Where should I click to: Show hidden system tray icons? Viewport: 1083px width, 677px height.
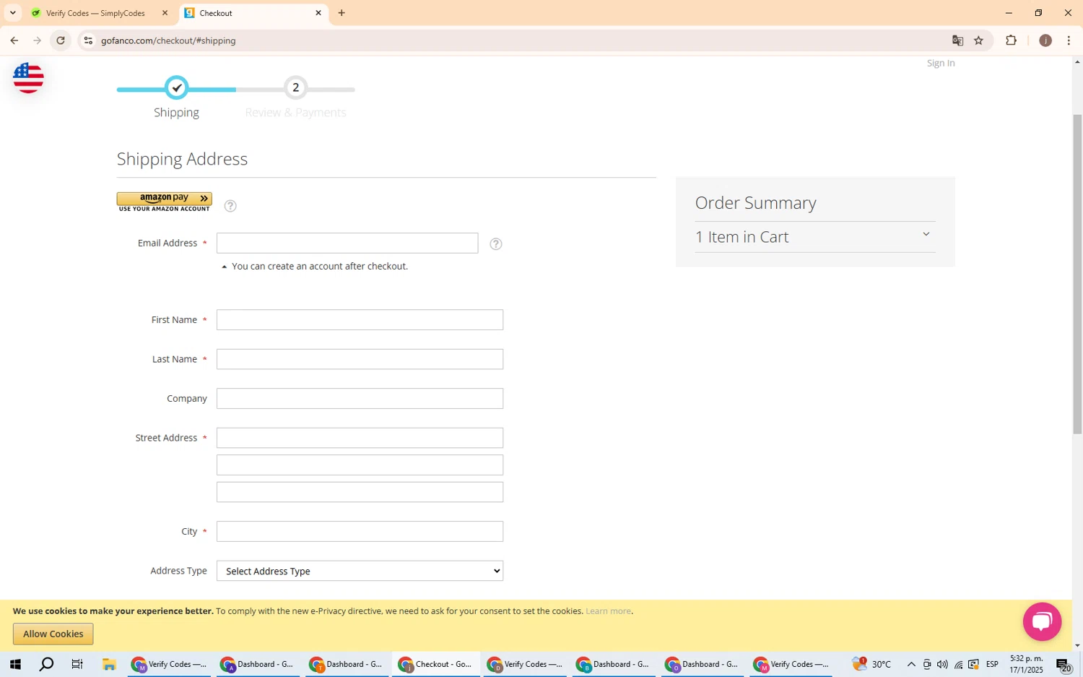(x=911, y=665)
